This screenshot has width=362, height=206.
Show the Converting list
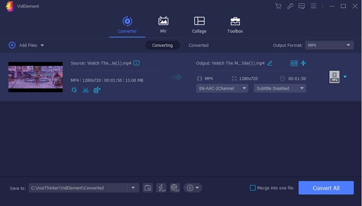pyautogui.click(x=162, y=45)
